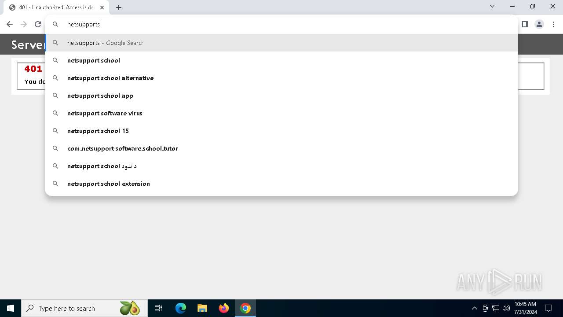Click the search icon beside 'netsupport school alternative'

(x=55, y=78)
